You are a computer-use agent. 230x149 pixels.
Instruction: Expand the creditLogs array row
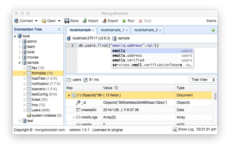coord(74,117)
